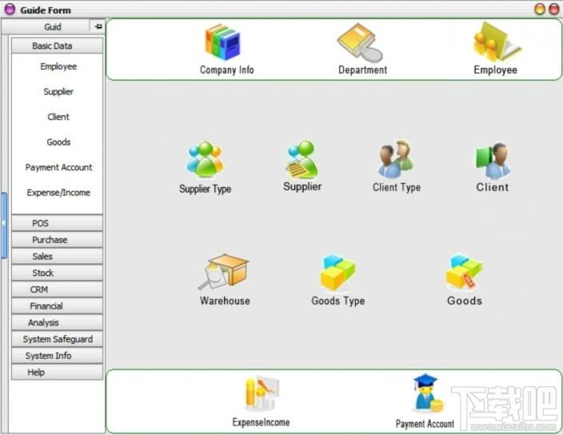Open the Help section in sidebar
563x435 pixels.
click(57, 372)
